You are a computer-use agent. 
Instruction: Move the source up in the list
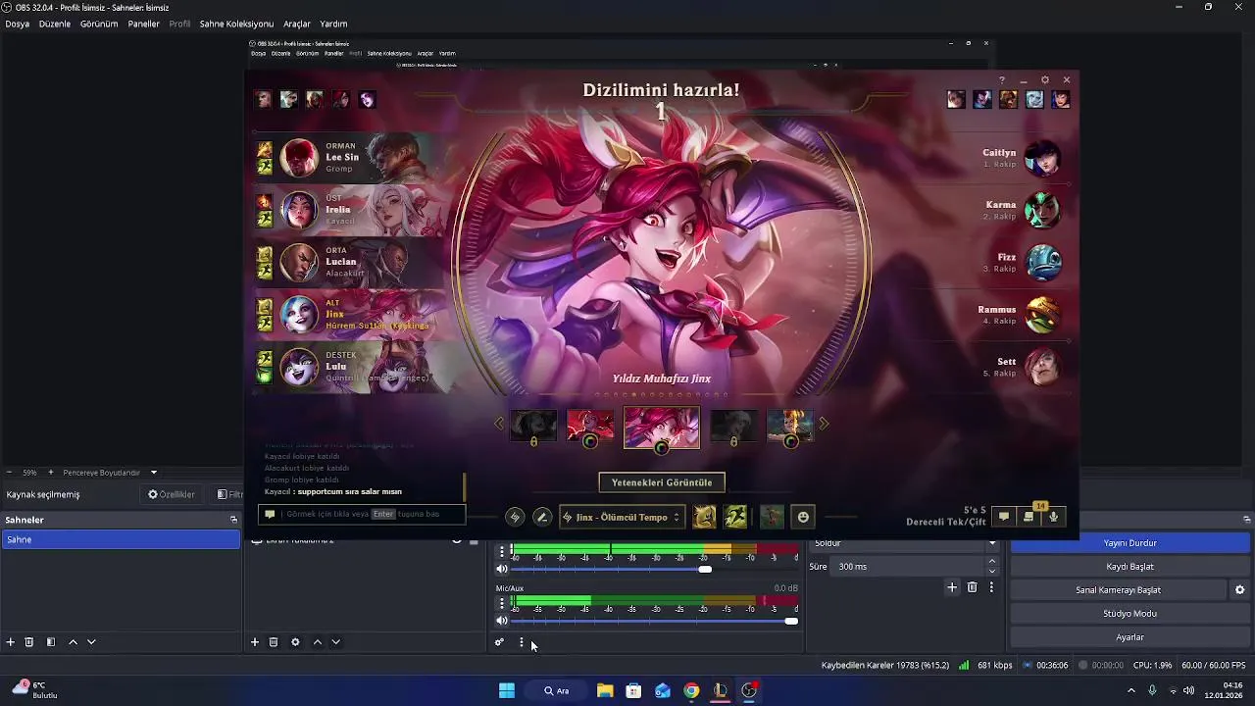point(317,642)
